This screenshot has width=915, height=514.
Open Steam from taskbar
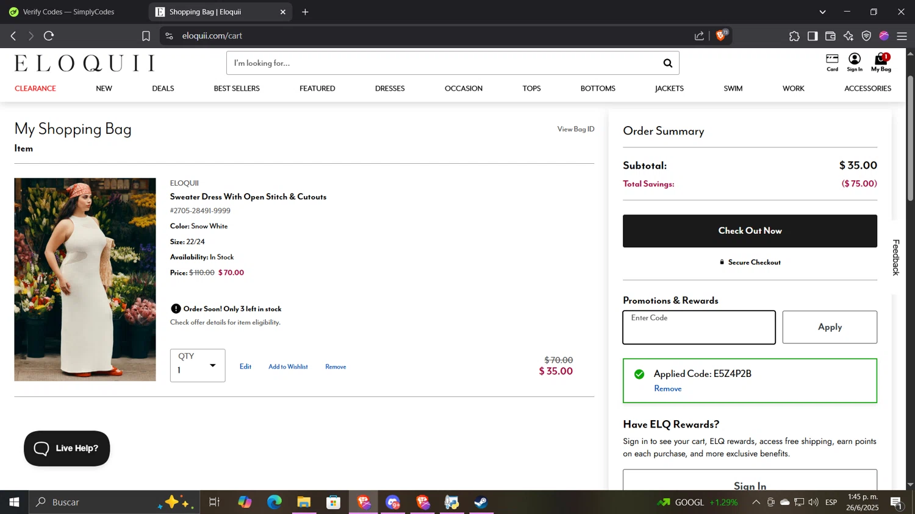tap(481, 502)
